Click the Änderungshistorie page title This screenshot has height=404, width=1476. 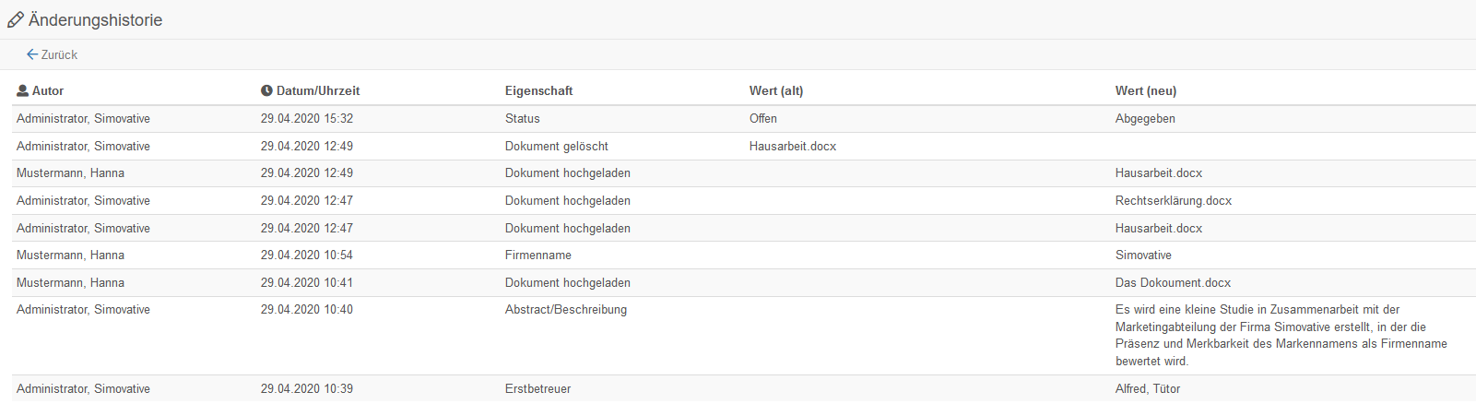pos(95,20)
